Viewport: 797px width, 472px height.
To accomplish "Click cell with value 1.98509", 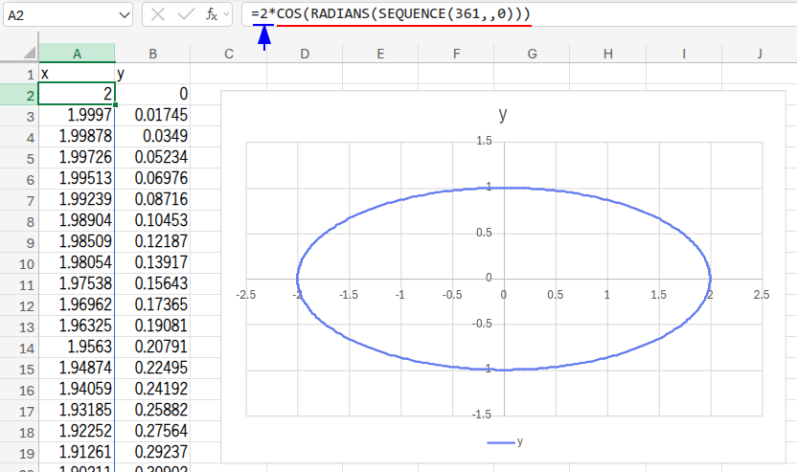I will [x=77, y=242].
